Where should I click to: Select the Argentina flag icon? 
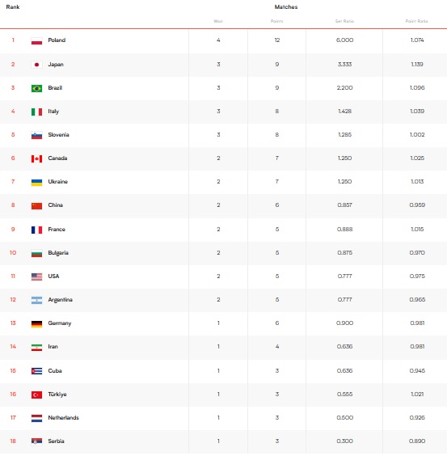point(36,300)
